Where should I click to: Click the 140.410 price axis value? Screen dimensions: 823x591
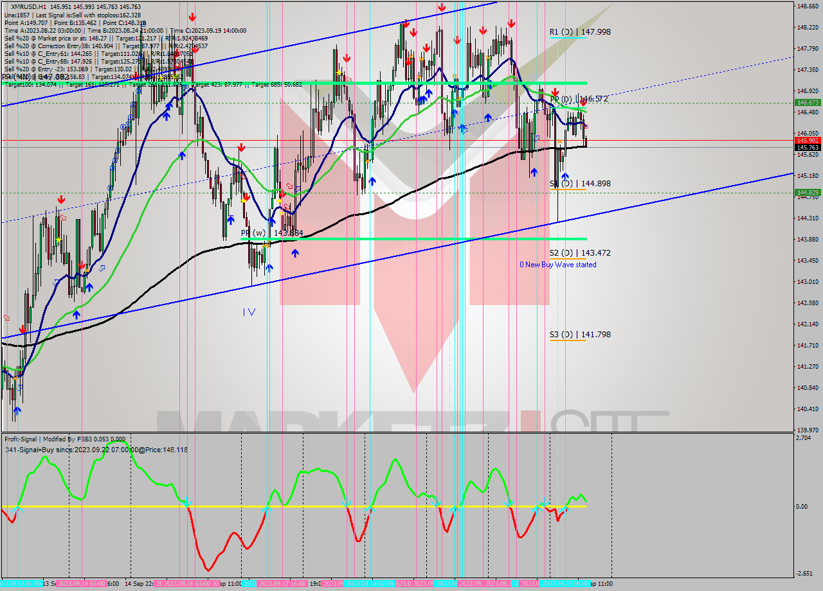click(808, 409)
